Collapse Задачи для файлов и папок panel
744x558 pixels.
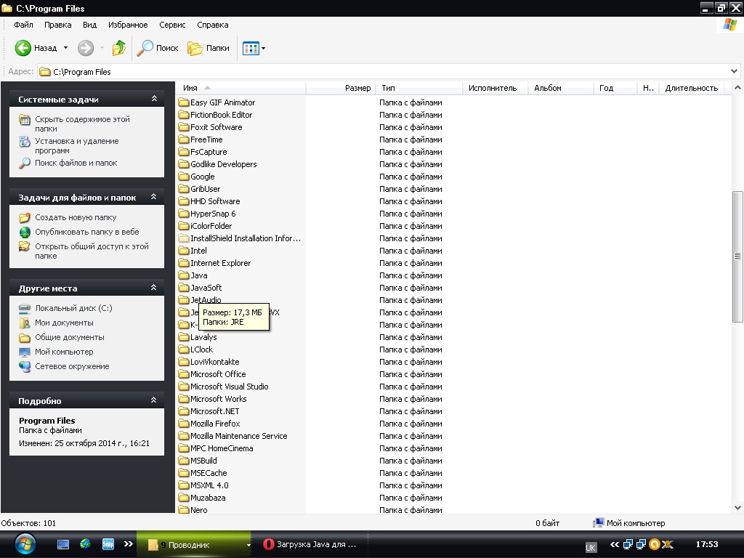pos(154,196)
